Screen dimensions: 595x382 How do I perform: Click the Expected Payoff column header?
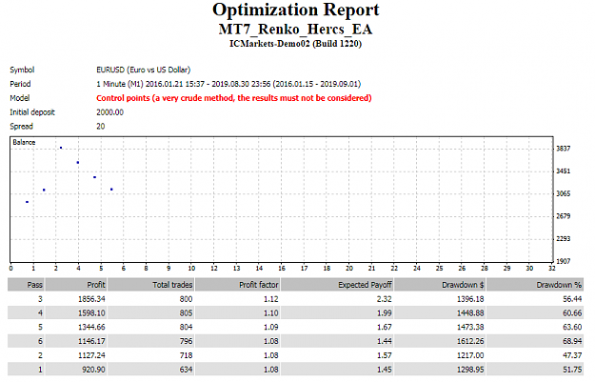[x=337, y=285]
